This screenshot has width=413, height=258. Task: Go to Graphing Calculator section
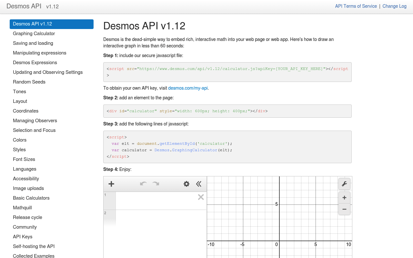52,34
